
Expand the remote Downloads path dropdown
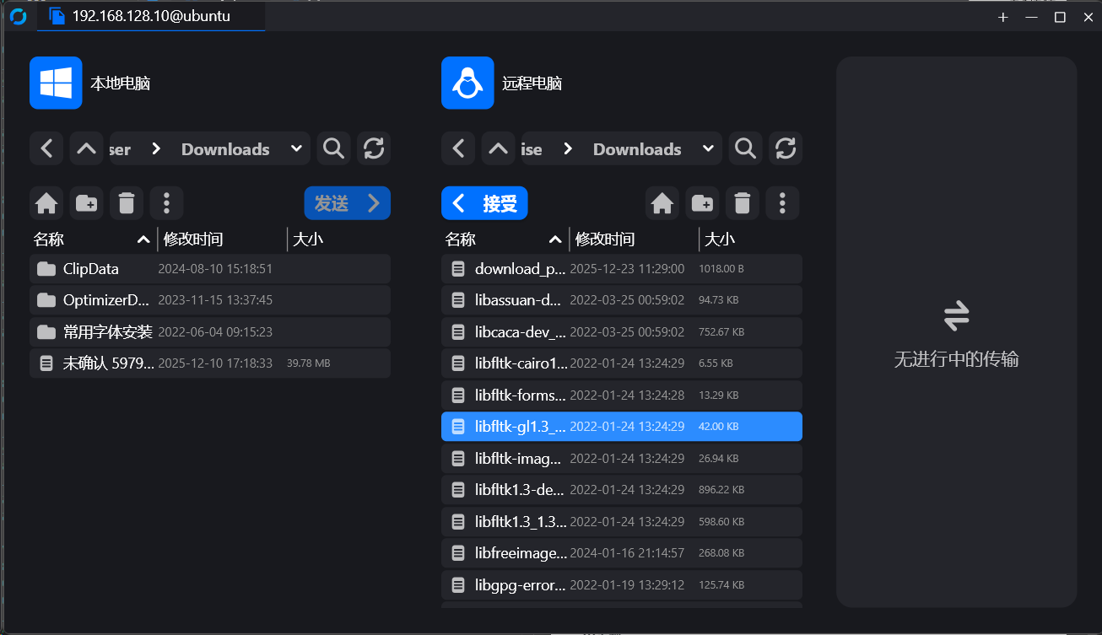[x=708, y=148]
